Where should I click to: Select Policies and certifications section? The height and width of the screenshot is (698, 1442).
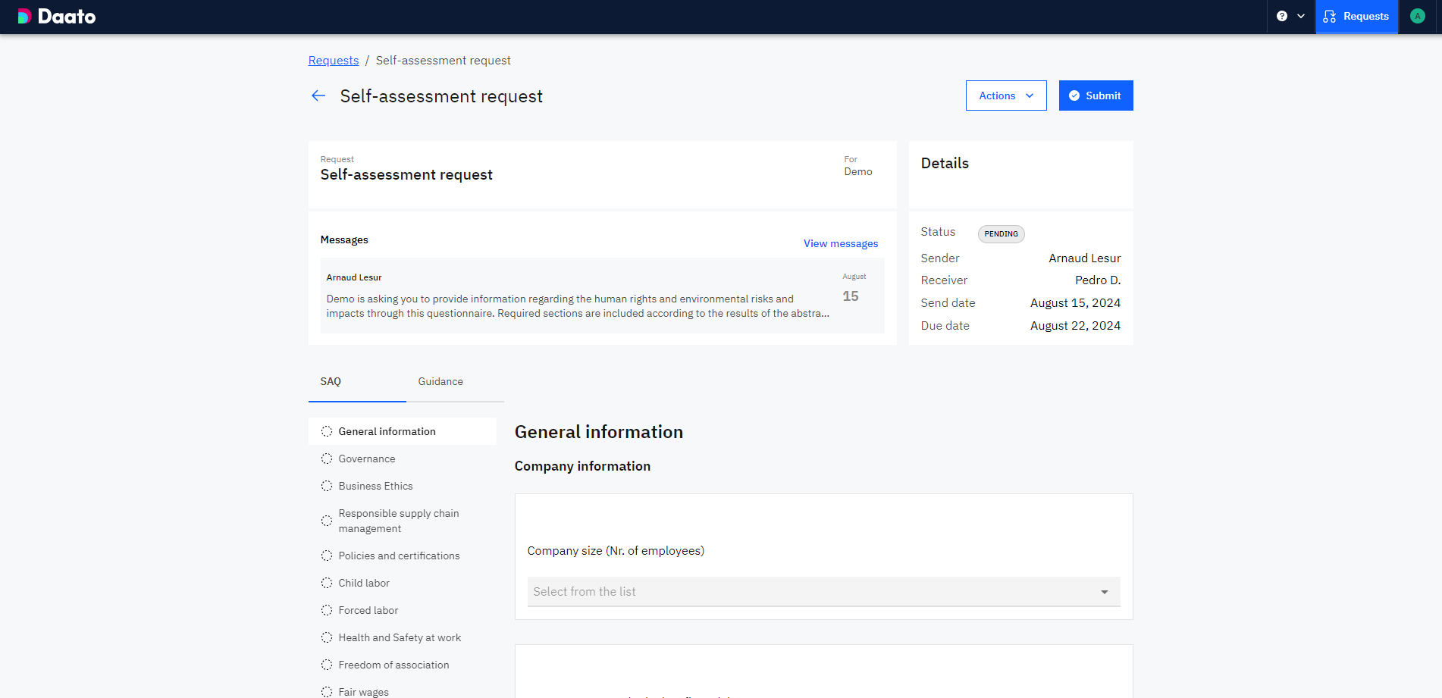(399, 556)
